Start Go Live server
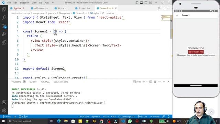Viewport: 220px width, 124px height. 142,116
